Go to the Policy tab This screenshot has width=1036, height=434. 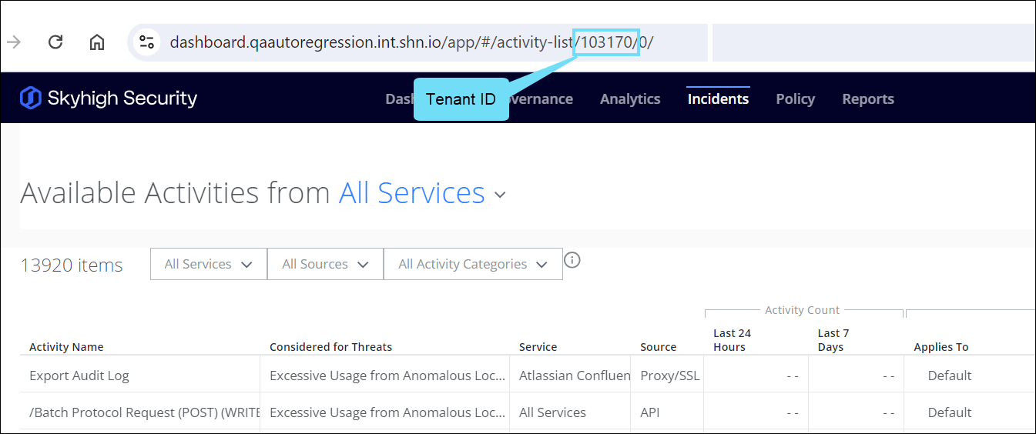click(795, 99)
